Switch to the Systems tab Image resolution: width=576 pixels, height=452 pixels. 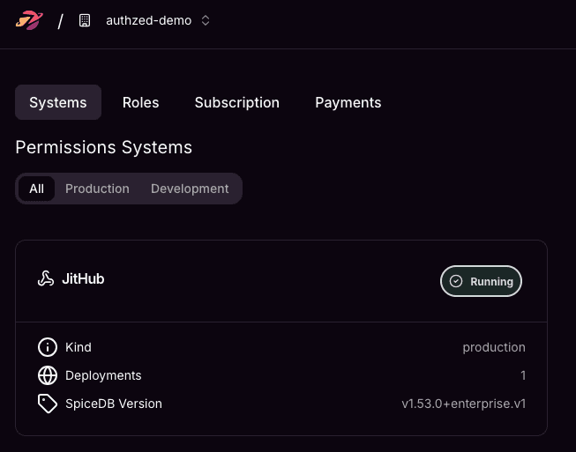click(x=58, y=102)
